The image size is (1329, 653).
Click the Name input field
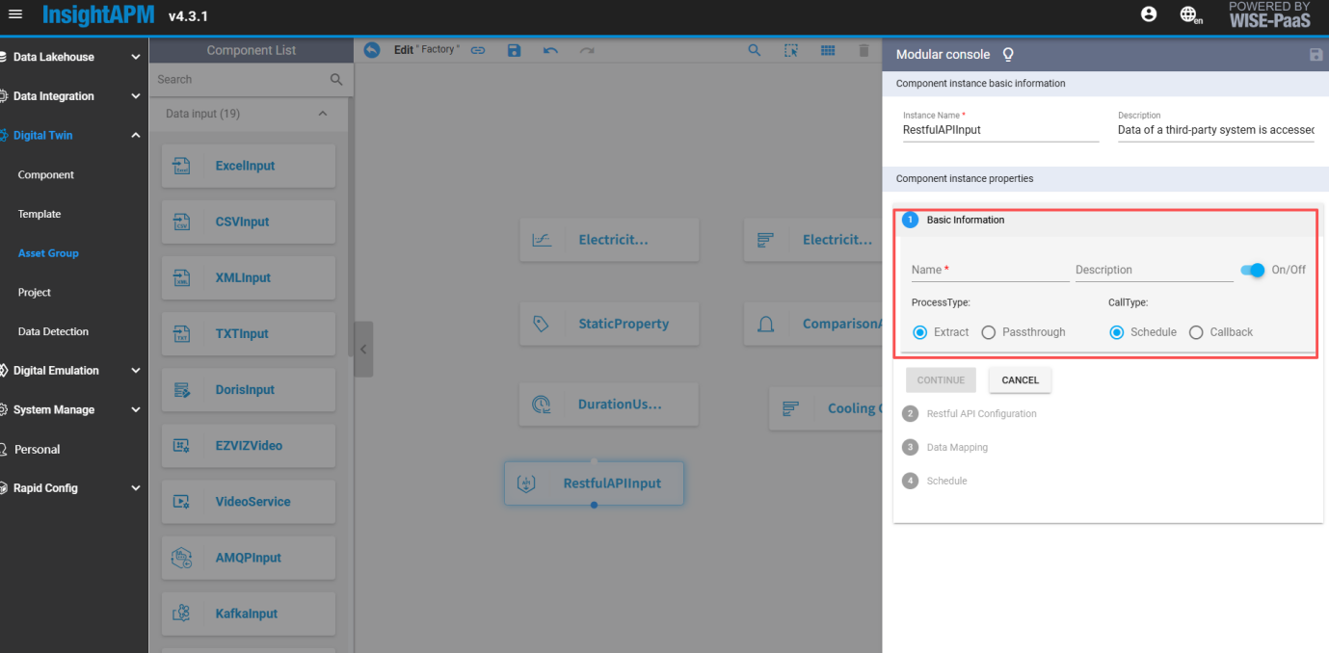click(989, 271)
